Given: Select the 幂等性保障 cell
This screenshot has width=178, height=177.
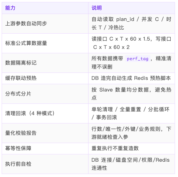Looking at the screenshot, I should [45, 148].
